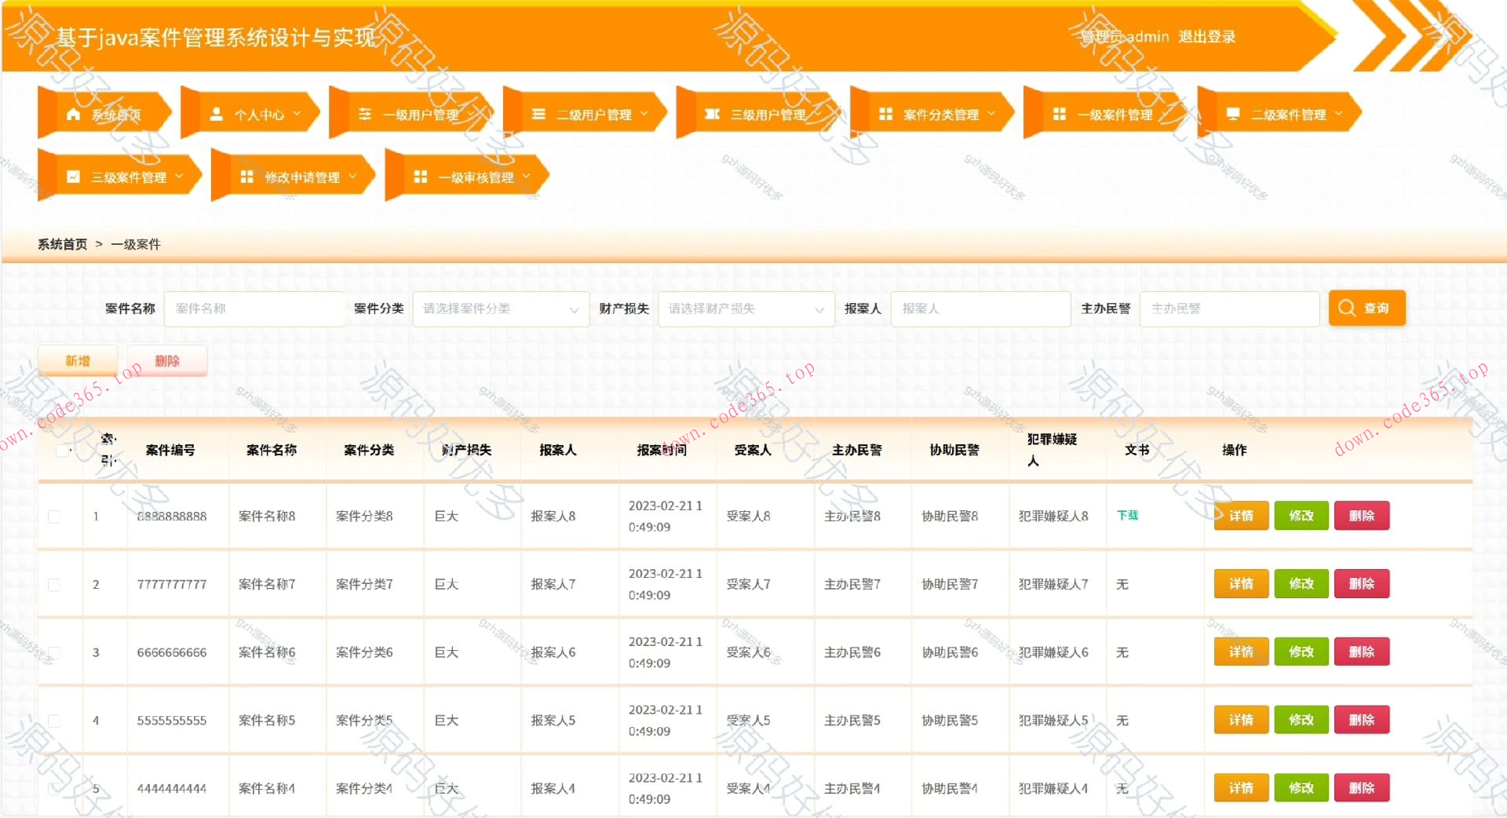
Task: Open the 请选择案件分类 dropdown
Action: point(501,309)
